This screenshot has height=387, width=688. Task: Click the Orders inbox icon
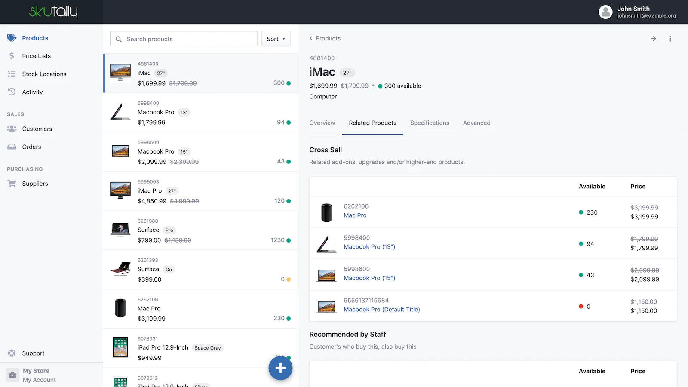pos(12,147)
